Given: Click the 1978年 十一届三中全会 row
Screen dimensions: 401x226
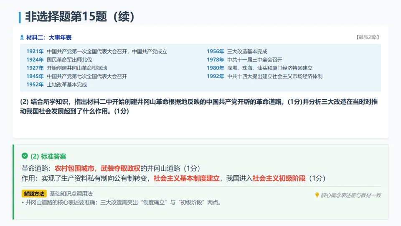Looking at the screenshot, I should click(244, 60).
